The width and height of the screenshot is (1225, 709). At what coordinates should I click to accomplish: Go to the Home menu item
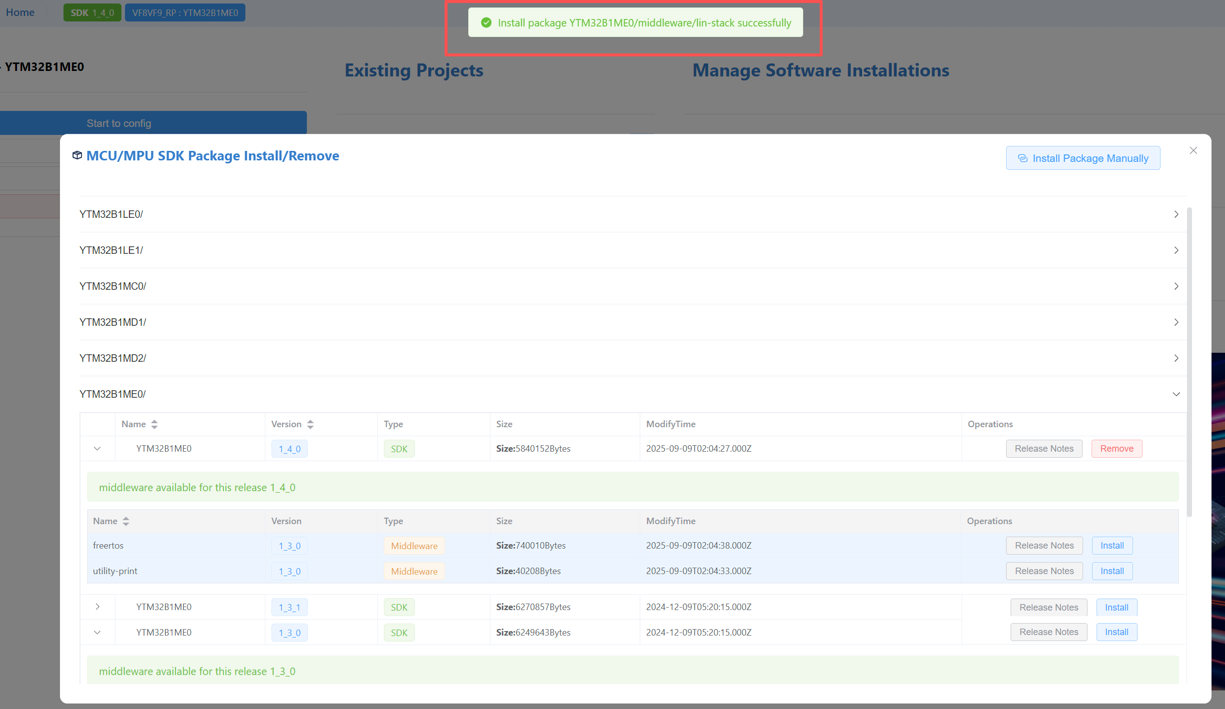click(x=20, y=12)
